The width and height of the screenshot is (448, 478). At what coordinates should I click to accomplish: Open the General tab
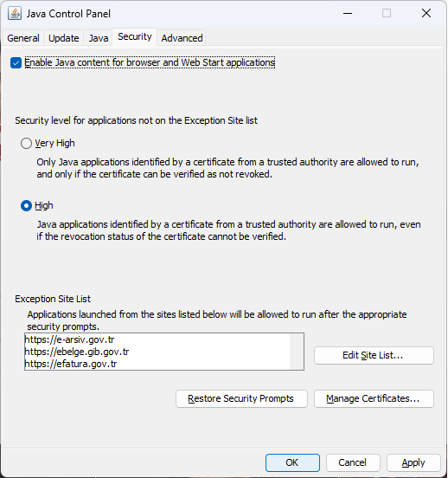(23, 38)
